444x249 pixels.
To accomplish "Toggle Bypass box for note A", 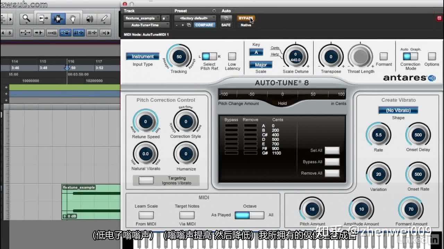I will click(x=231, y=126).
